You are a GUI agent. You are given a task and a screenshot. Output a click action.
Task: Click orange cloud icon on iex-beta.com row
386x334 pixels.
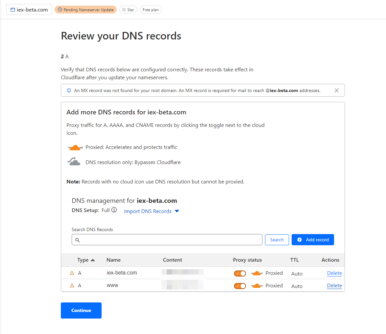pos(257,273)
